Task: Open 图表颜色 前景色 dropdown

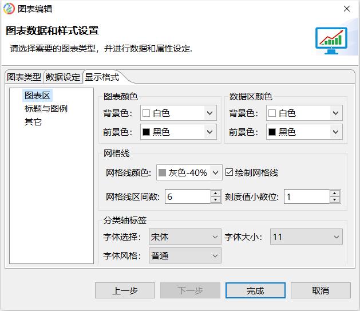Action: (179, 132)
